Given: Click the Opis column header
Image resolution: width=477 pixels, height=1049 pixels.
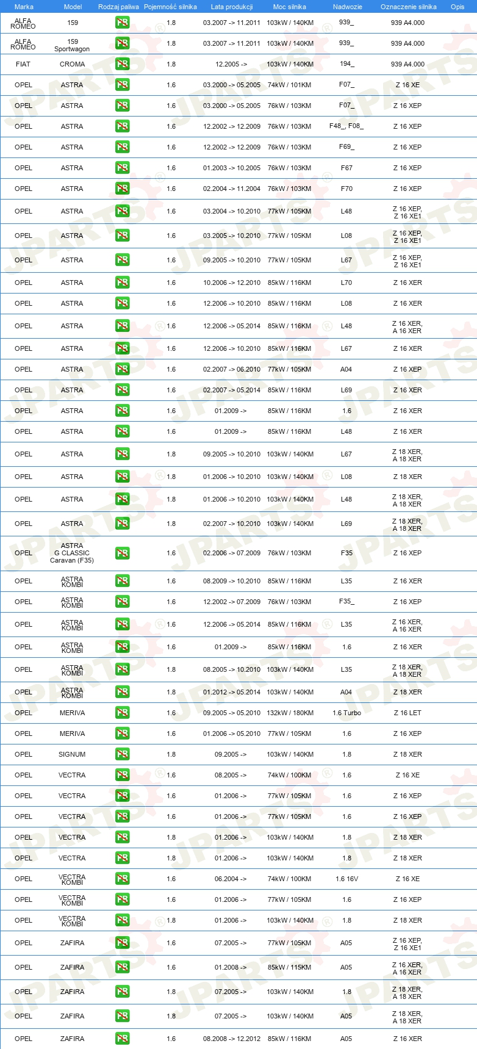Looking at the screenshot, I should [x=457, y=7].
